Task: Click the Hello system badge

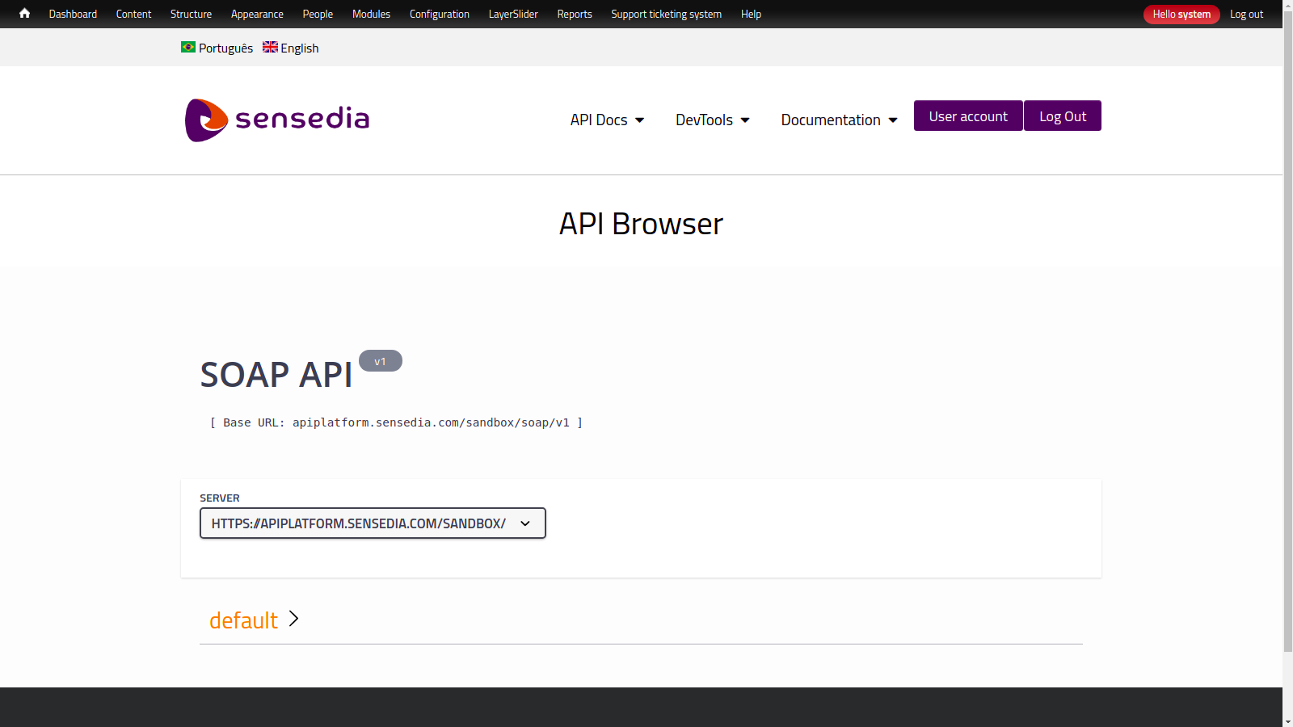Action: click(1181, 14)
